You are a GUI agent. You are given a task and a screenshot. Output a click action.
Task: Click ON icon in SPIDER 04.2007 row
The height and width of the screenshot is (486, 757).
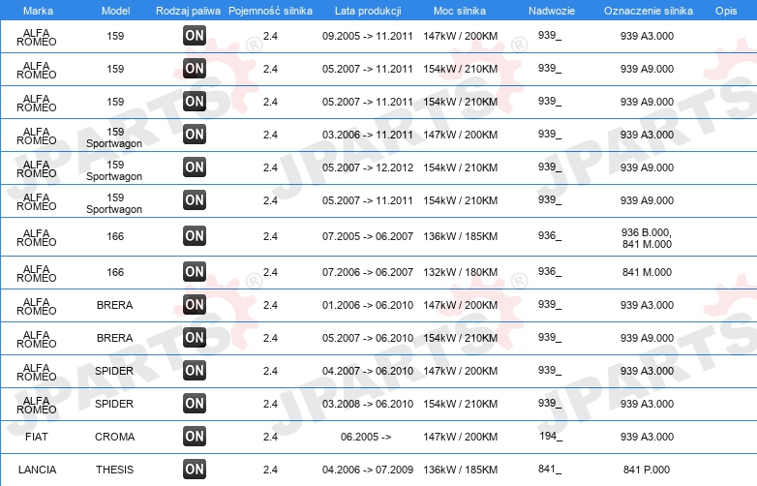(x=195, y=371)
